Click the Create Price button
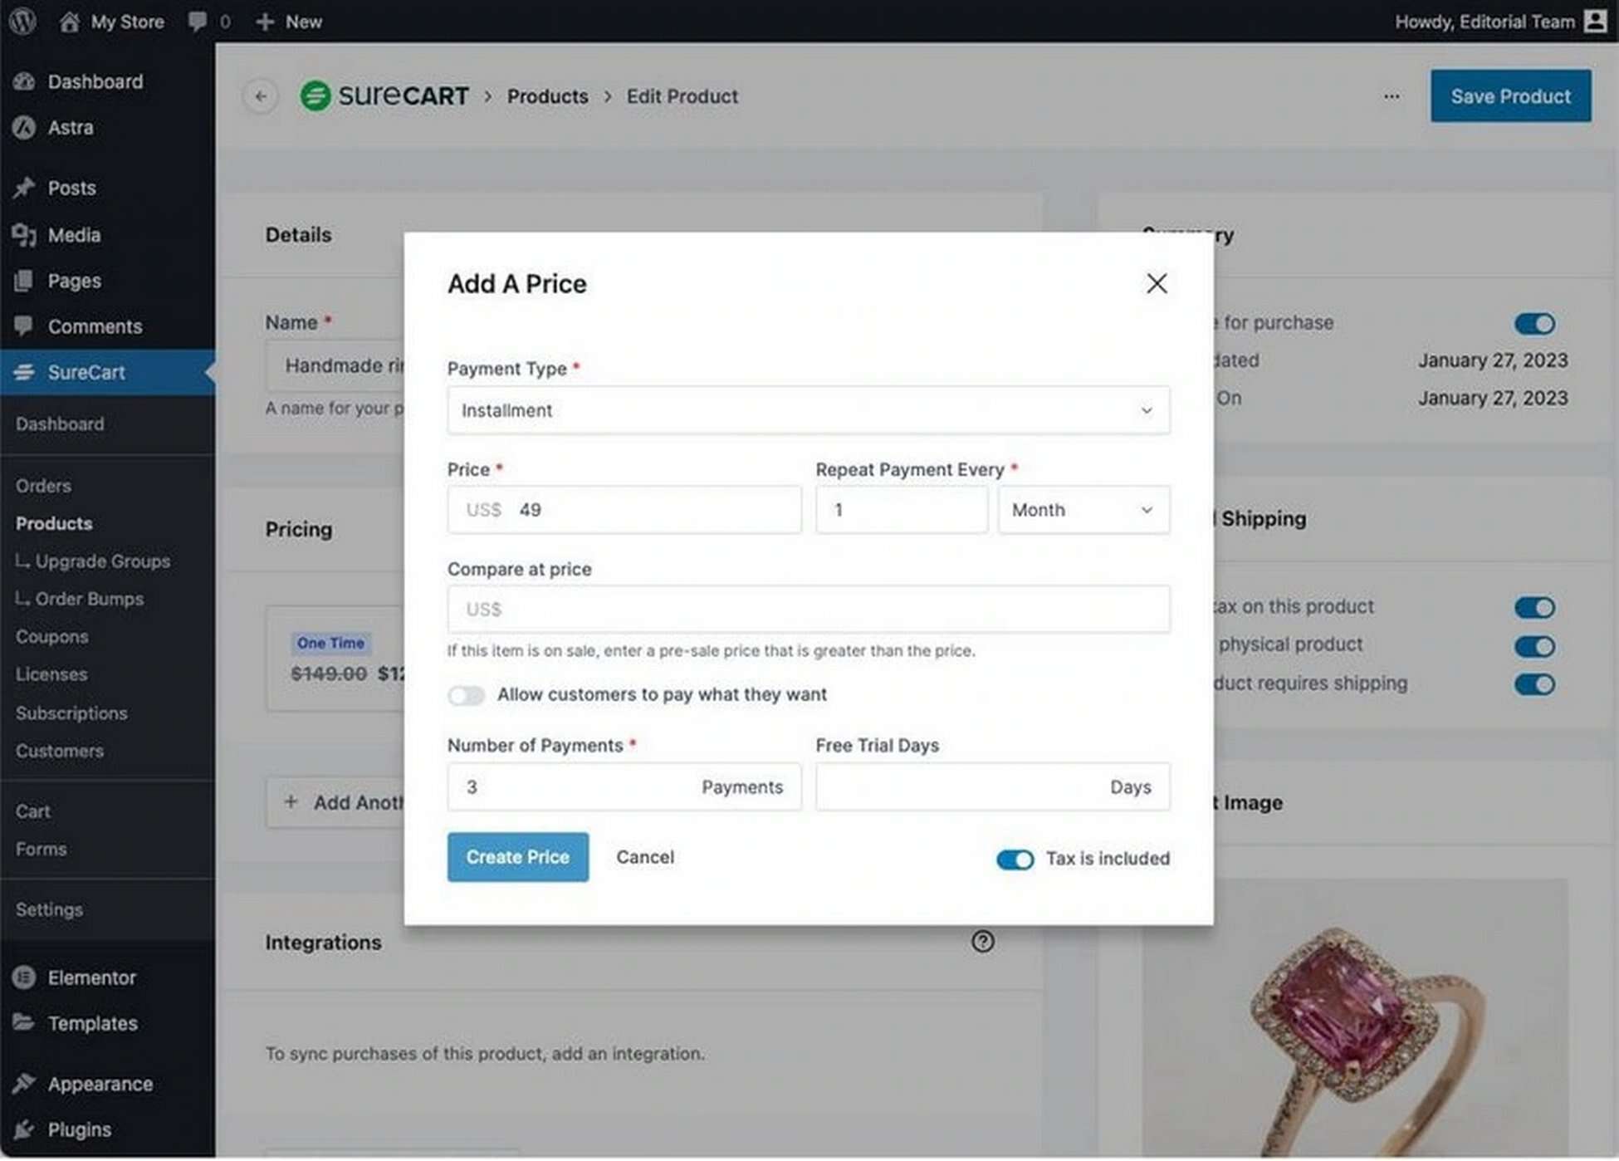The height and width of the screenshot is (1161, 1619). pos(517,855)
